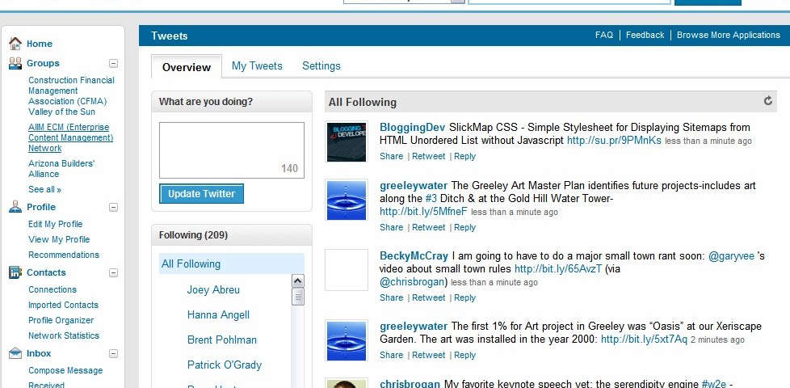
Task: Open the bit.ly/65AvzT link
Action: [558, 269]
